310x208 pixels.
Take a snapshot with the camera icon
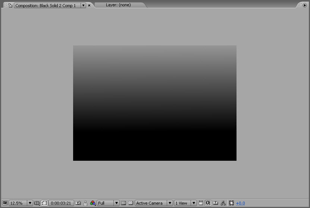coord(78,203)
